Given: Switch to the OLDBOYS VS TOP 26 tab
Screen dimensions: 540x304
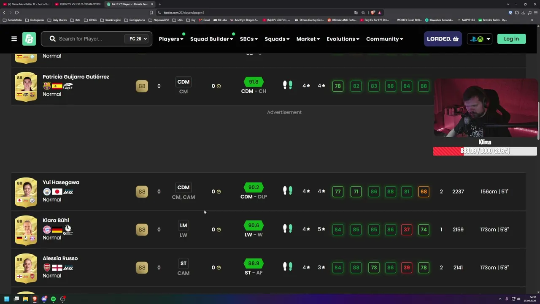Looking at the screenshot, I should pyautogui.click(x=78, y=4).
